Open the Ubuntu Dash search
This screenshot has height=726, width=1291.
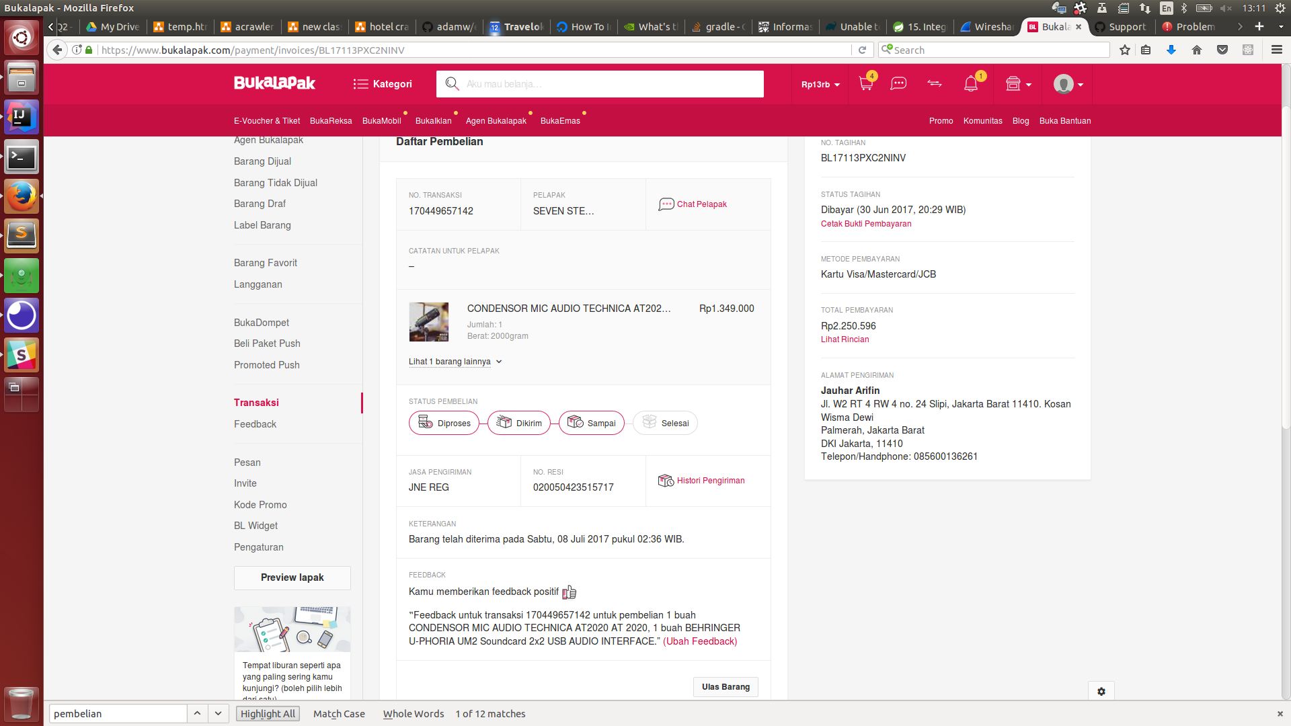pos(22,38)
